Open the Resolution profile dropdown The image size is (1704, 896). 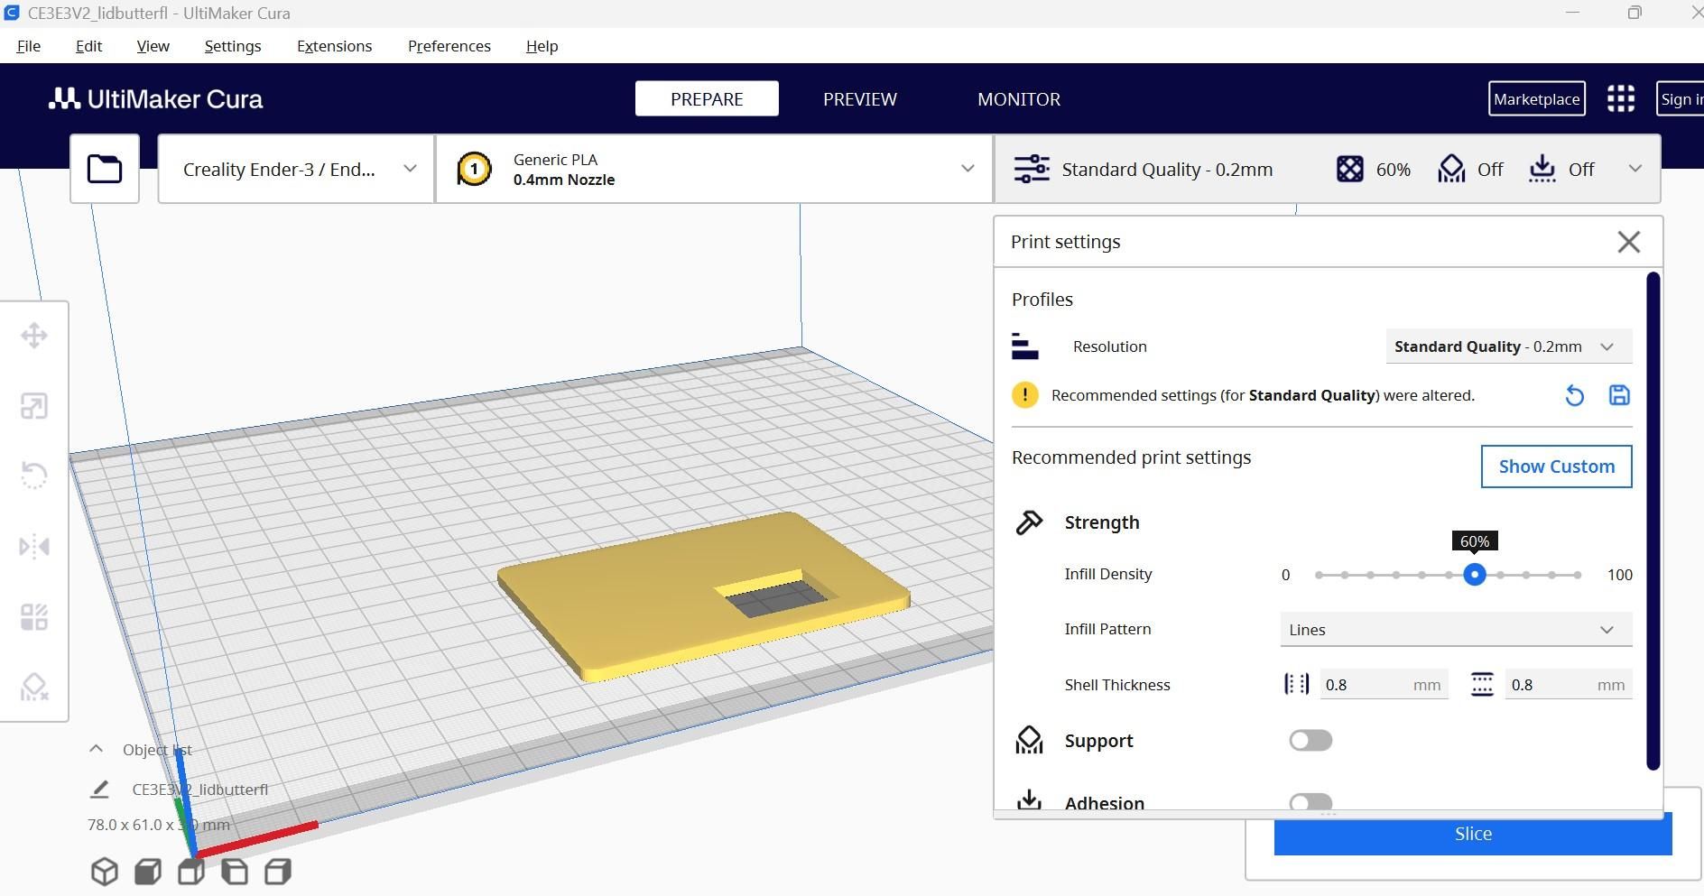coord(1509,346)
